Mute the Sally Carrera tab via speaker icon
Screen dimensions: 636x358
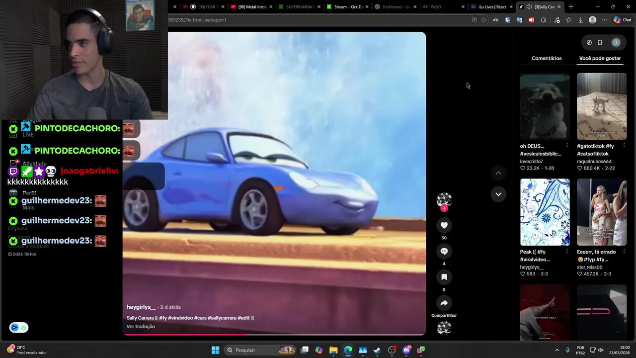[x=529, y=7]
